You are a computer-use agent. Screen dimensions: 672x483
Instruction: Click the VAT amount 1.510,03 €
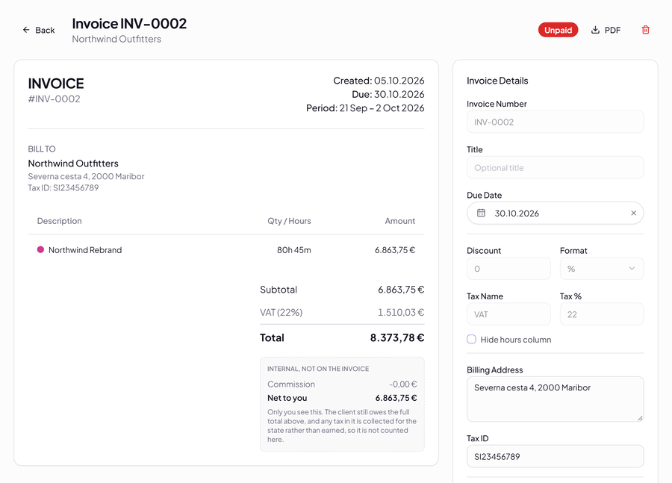[401, 313]
